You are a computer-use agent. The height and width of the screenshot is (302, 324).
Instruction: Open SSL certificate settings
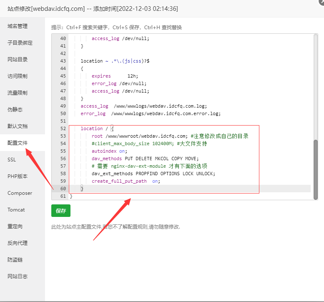coord(12,160)
